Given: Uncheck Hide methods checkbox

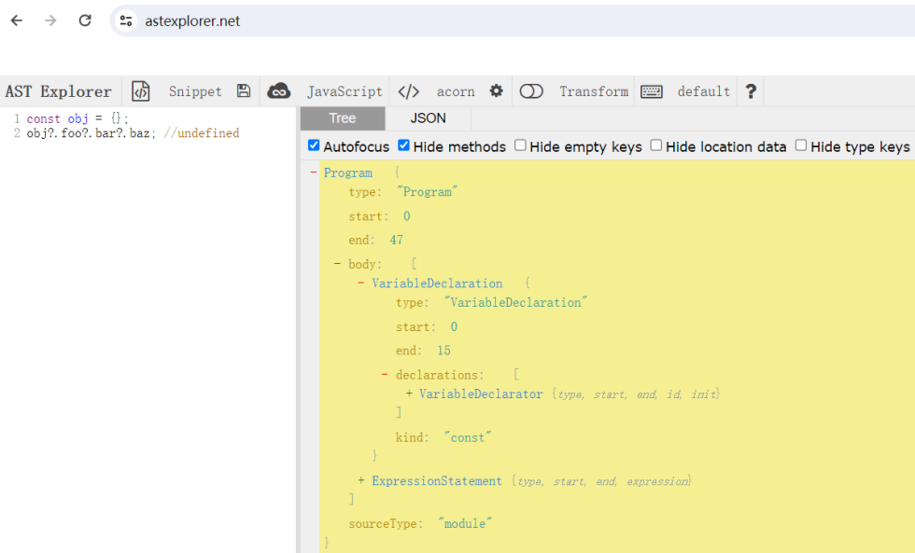Looking at the screenshot, I should (404, 146).
